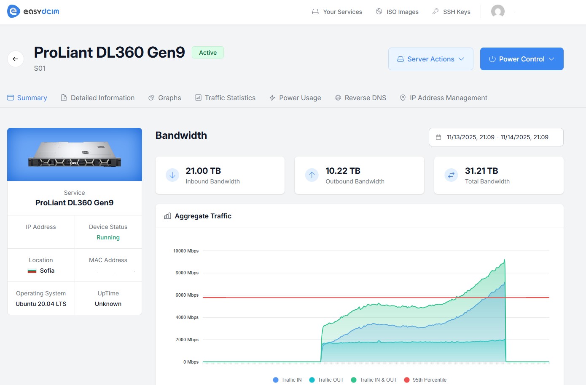Click the inbound bandwidth down-arrow icon

pyautogui.click(x=172, y=175)
